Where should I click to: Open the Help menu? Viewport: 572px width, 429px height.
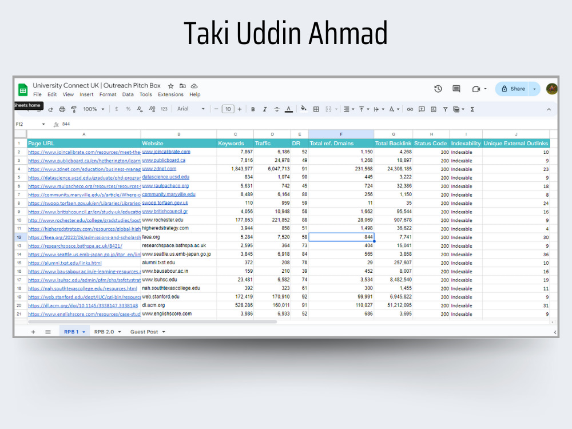[x=195, y=94]
